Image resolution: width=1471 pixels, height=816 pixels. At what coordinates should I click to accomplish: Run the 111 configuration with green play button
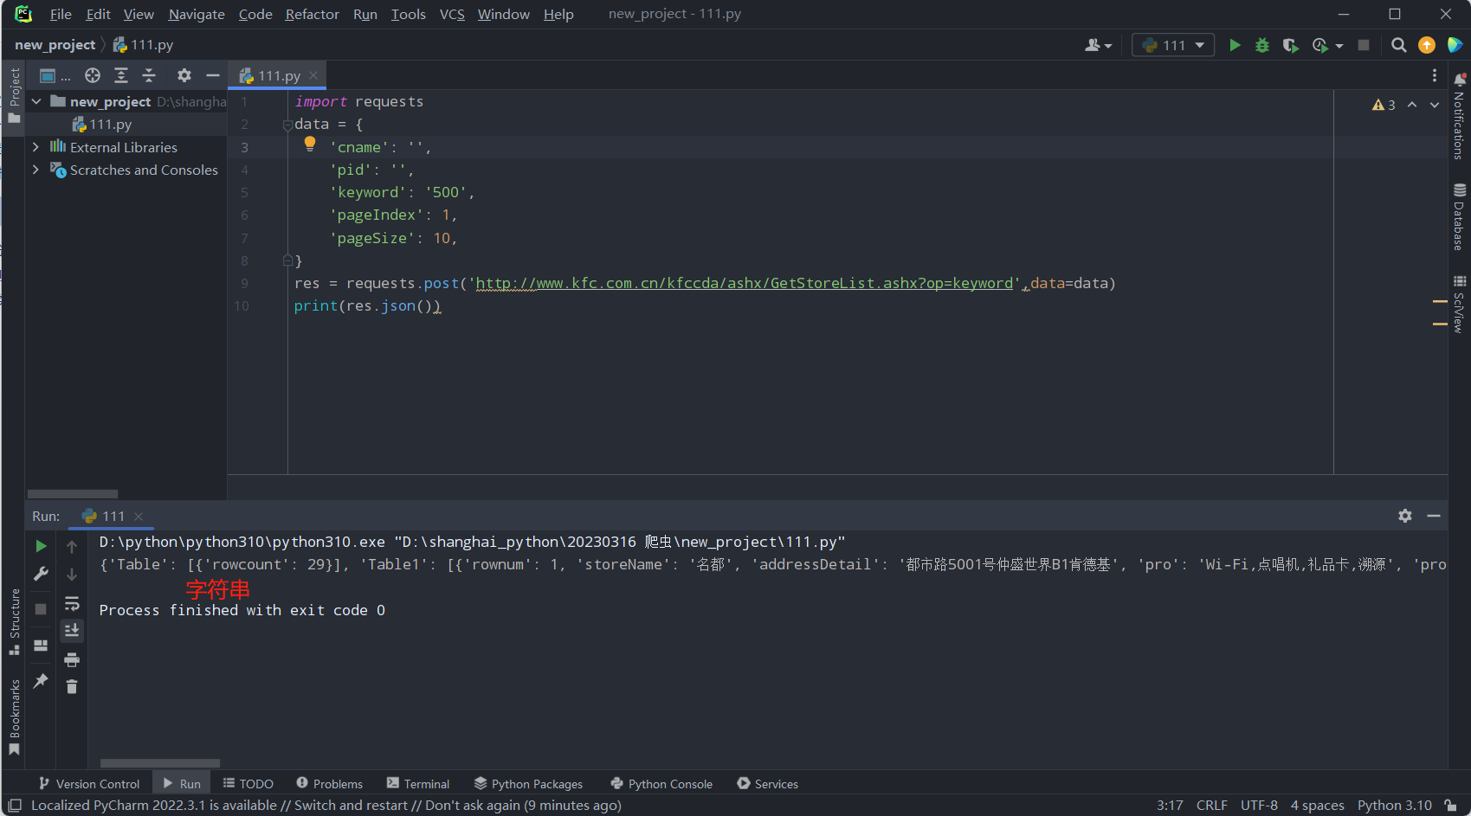click(x=1235, y=45)
